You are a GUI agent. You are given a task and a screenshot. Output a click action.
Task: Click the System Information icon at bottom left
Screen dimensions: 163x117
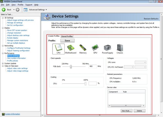pos(3,114)
